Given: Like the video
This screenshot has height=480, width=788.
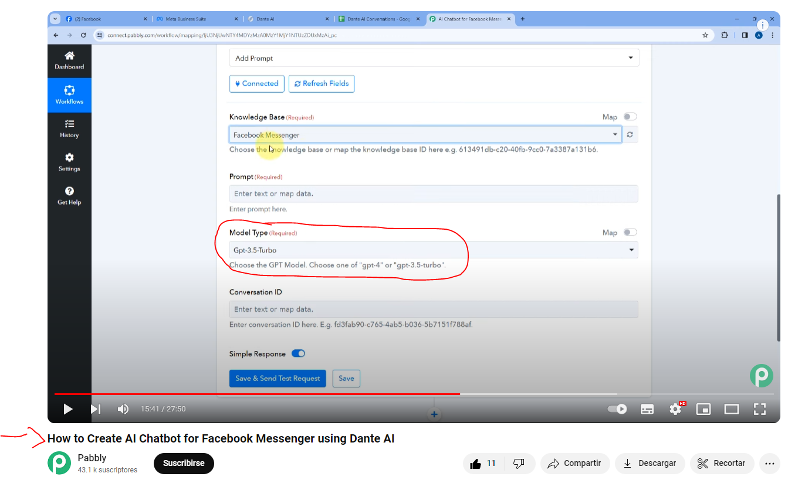Looking at the screenshot, I should [x=483, y=464].
